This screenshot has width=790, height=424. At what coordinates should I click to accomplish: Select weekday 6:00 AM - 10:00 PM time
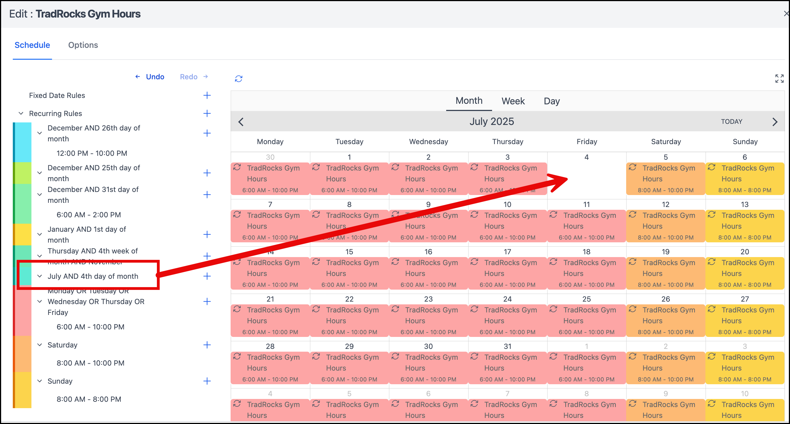pyautogui.click(x=90, y=327)
